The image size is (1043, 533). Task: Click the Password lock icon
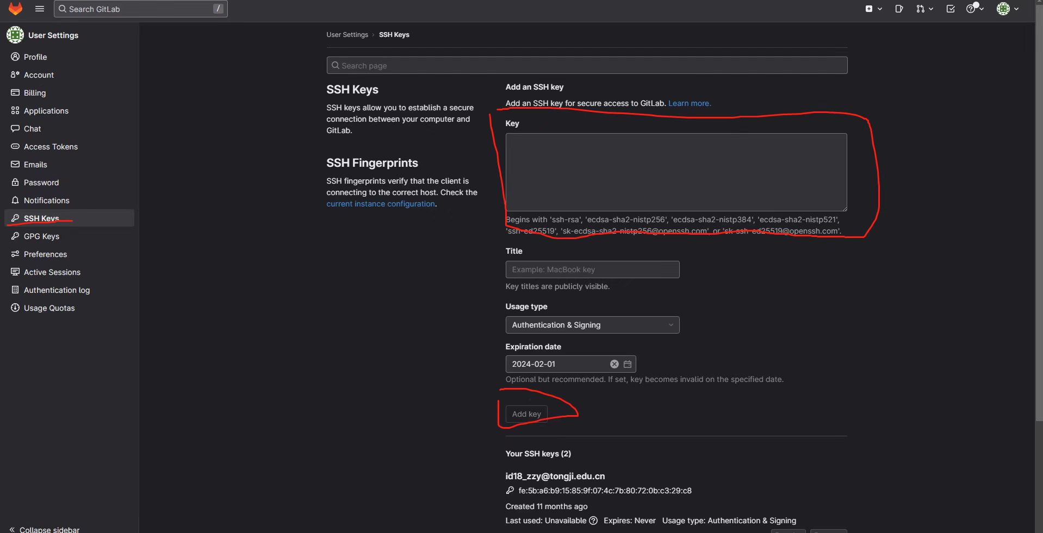pyautogui.click(x=15, y=182)
